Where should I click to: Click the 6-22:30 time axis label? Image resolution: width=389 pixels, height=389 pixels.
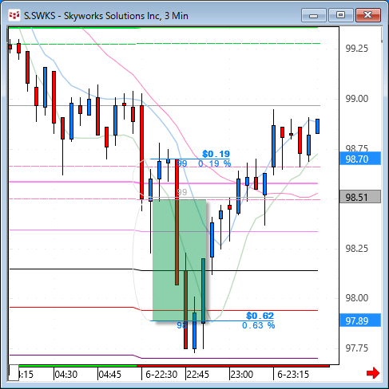[x=161, y=375]
